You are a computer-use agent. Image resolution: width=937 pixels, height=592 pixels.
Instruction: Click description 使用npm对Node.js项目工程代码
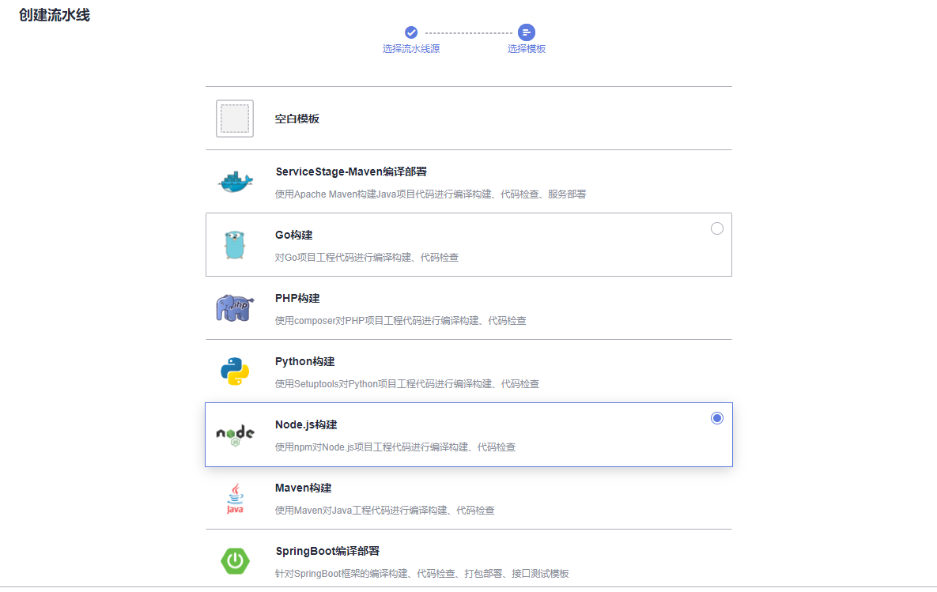[x=395, y=447]
